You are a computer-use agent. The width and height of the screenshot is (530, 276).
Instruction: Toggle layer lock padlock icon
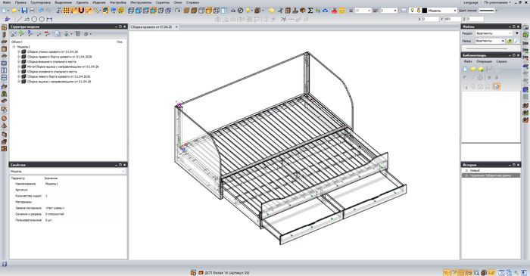[419, 11]
